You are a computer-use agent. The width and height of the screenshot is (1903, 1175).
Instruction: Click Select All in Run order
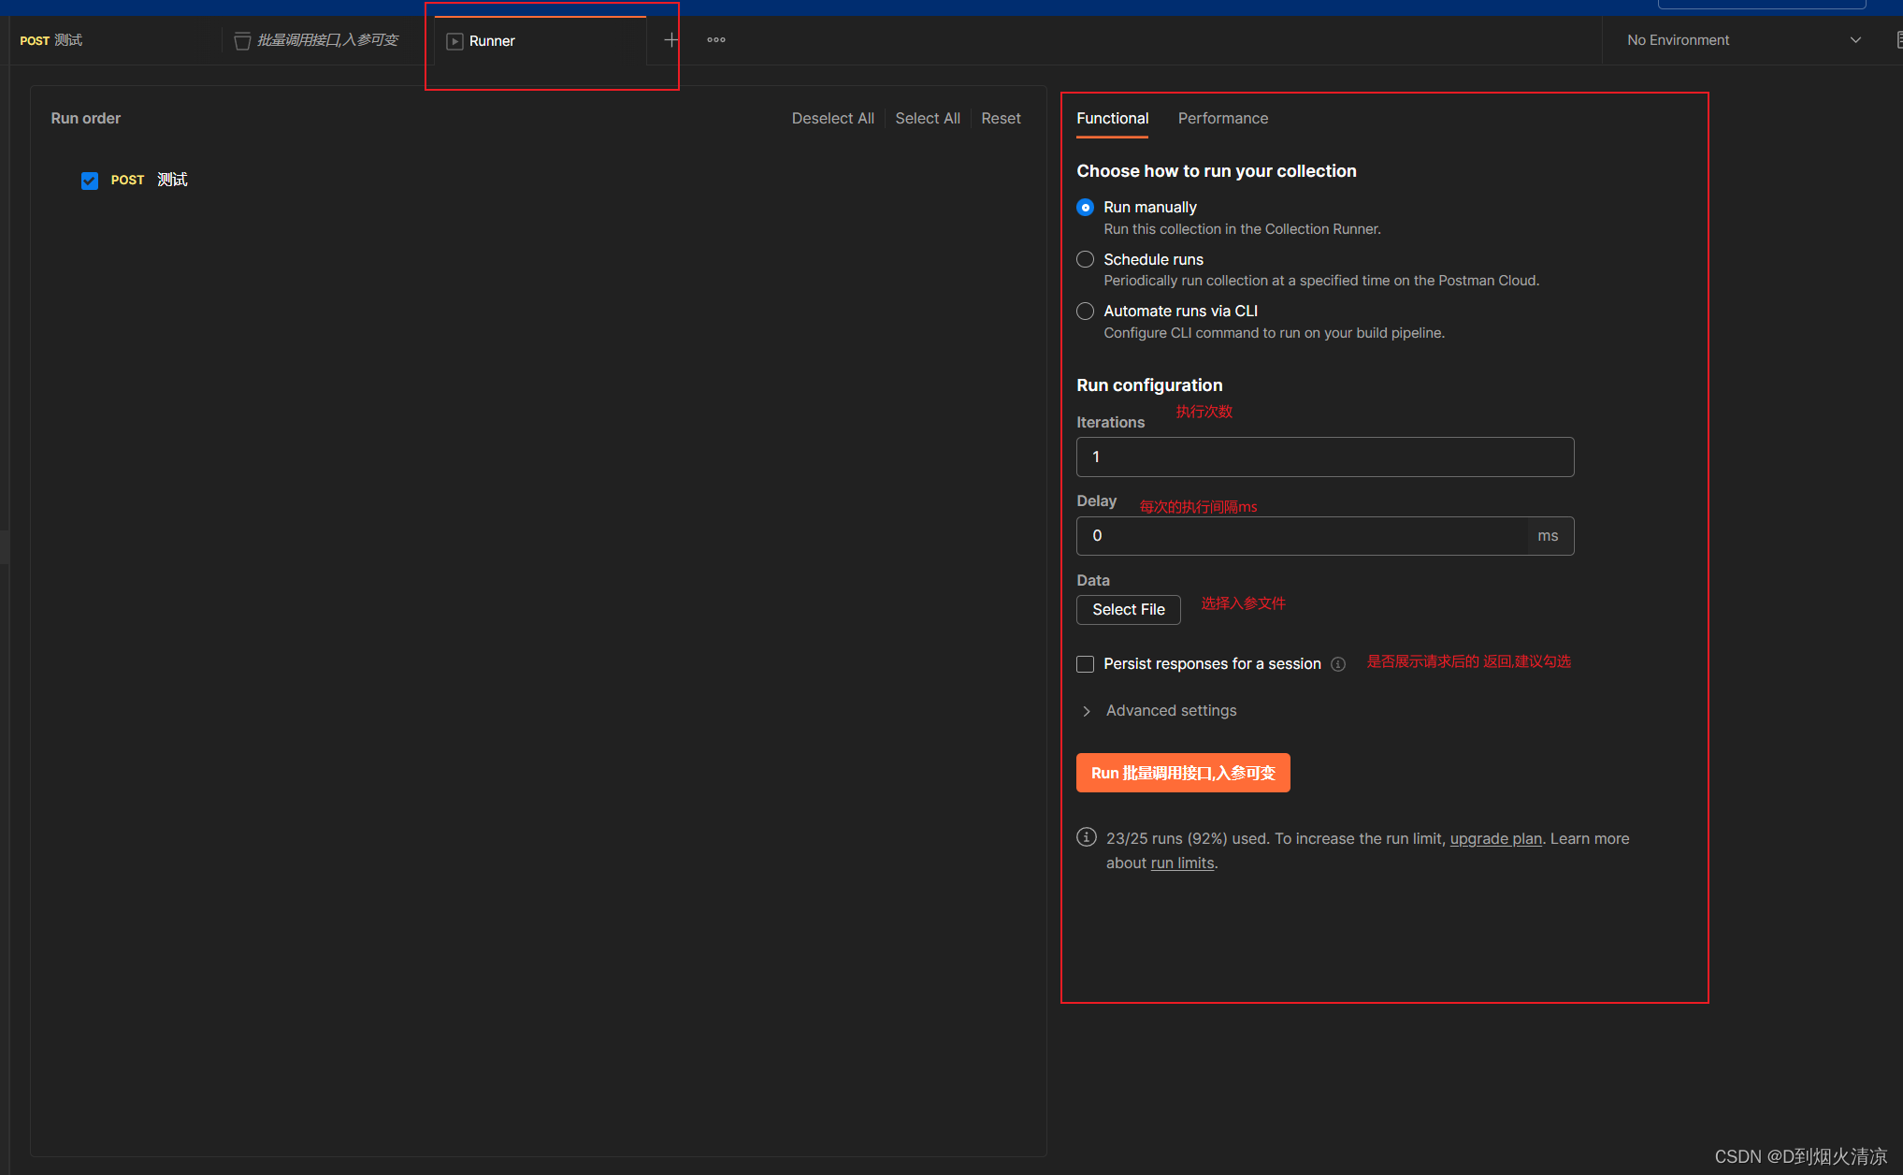(928, 119)
